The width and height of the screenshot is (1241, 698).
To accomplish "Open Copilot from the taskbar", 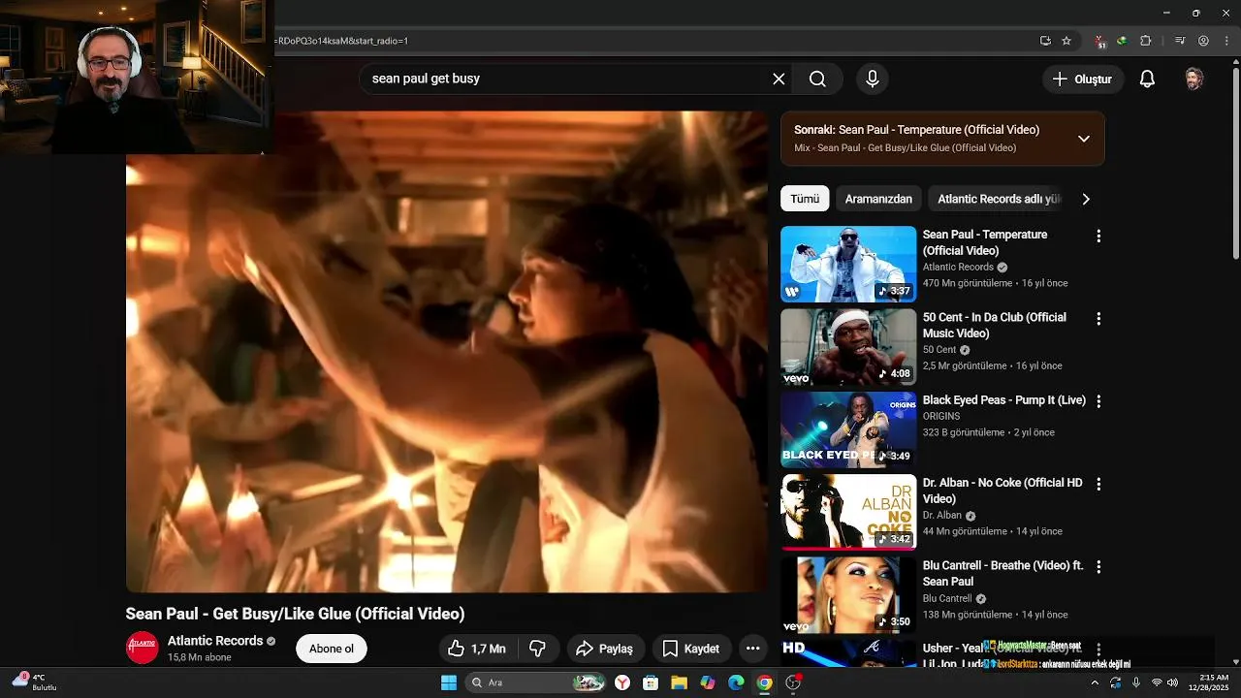I will click(x=708, y=682).
